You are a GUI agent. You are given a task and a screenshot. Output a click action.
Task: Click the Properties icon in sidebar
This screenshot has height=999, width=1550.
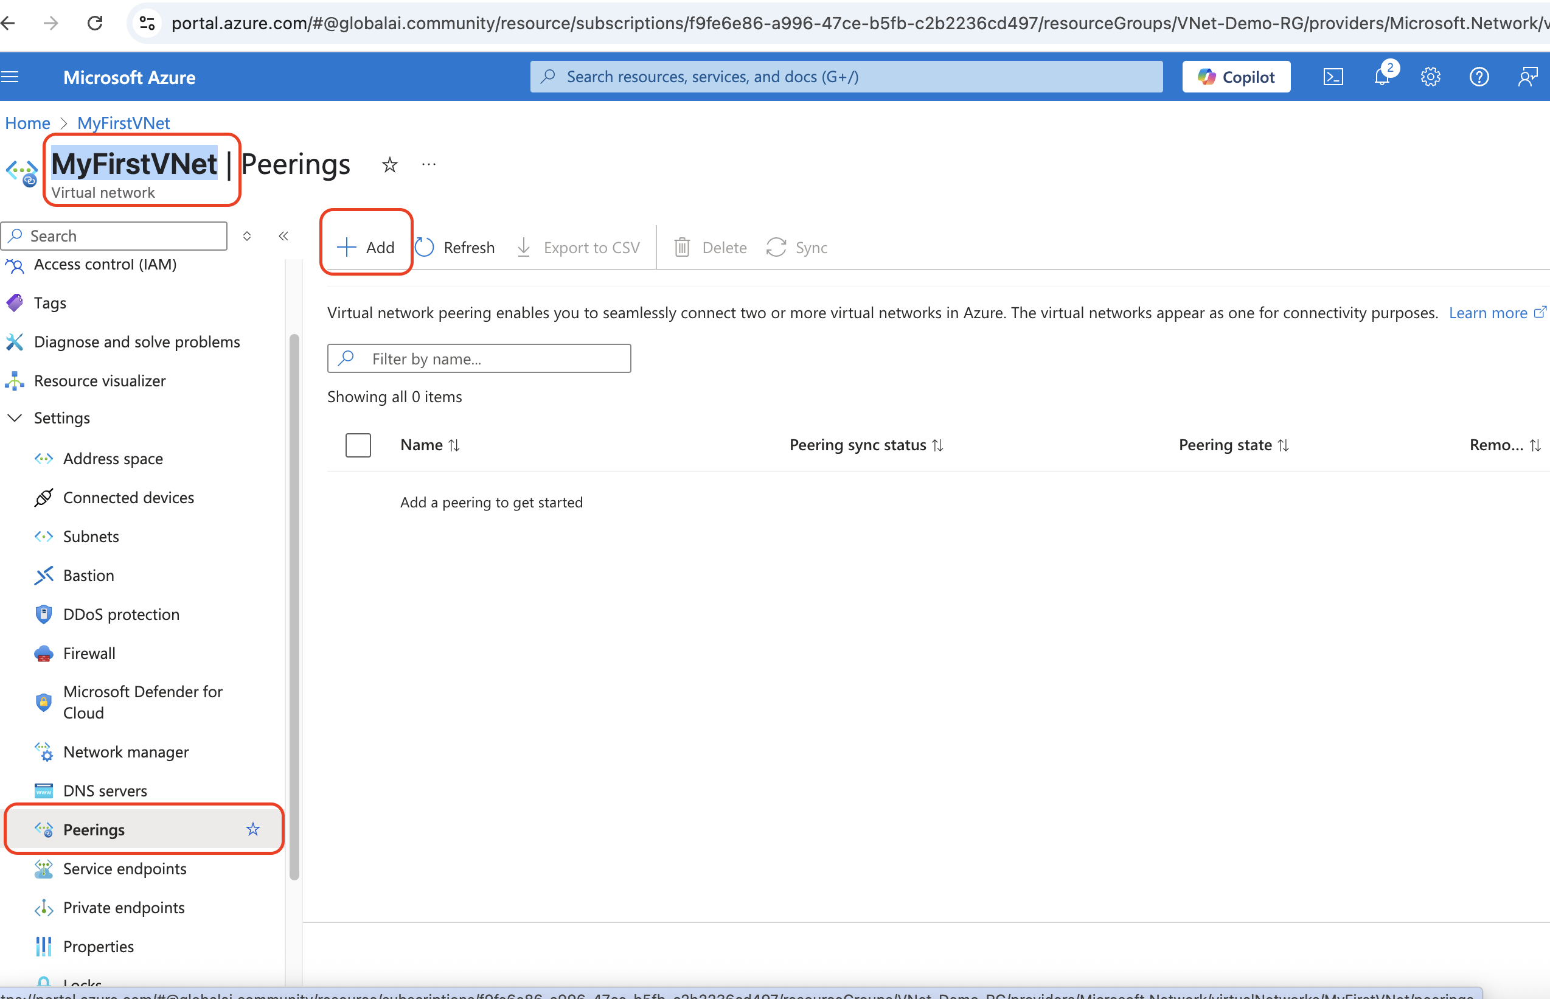43,947
